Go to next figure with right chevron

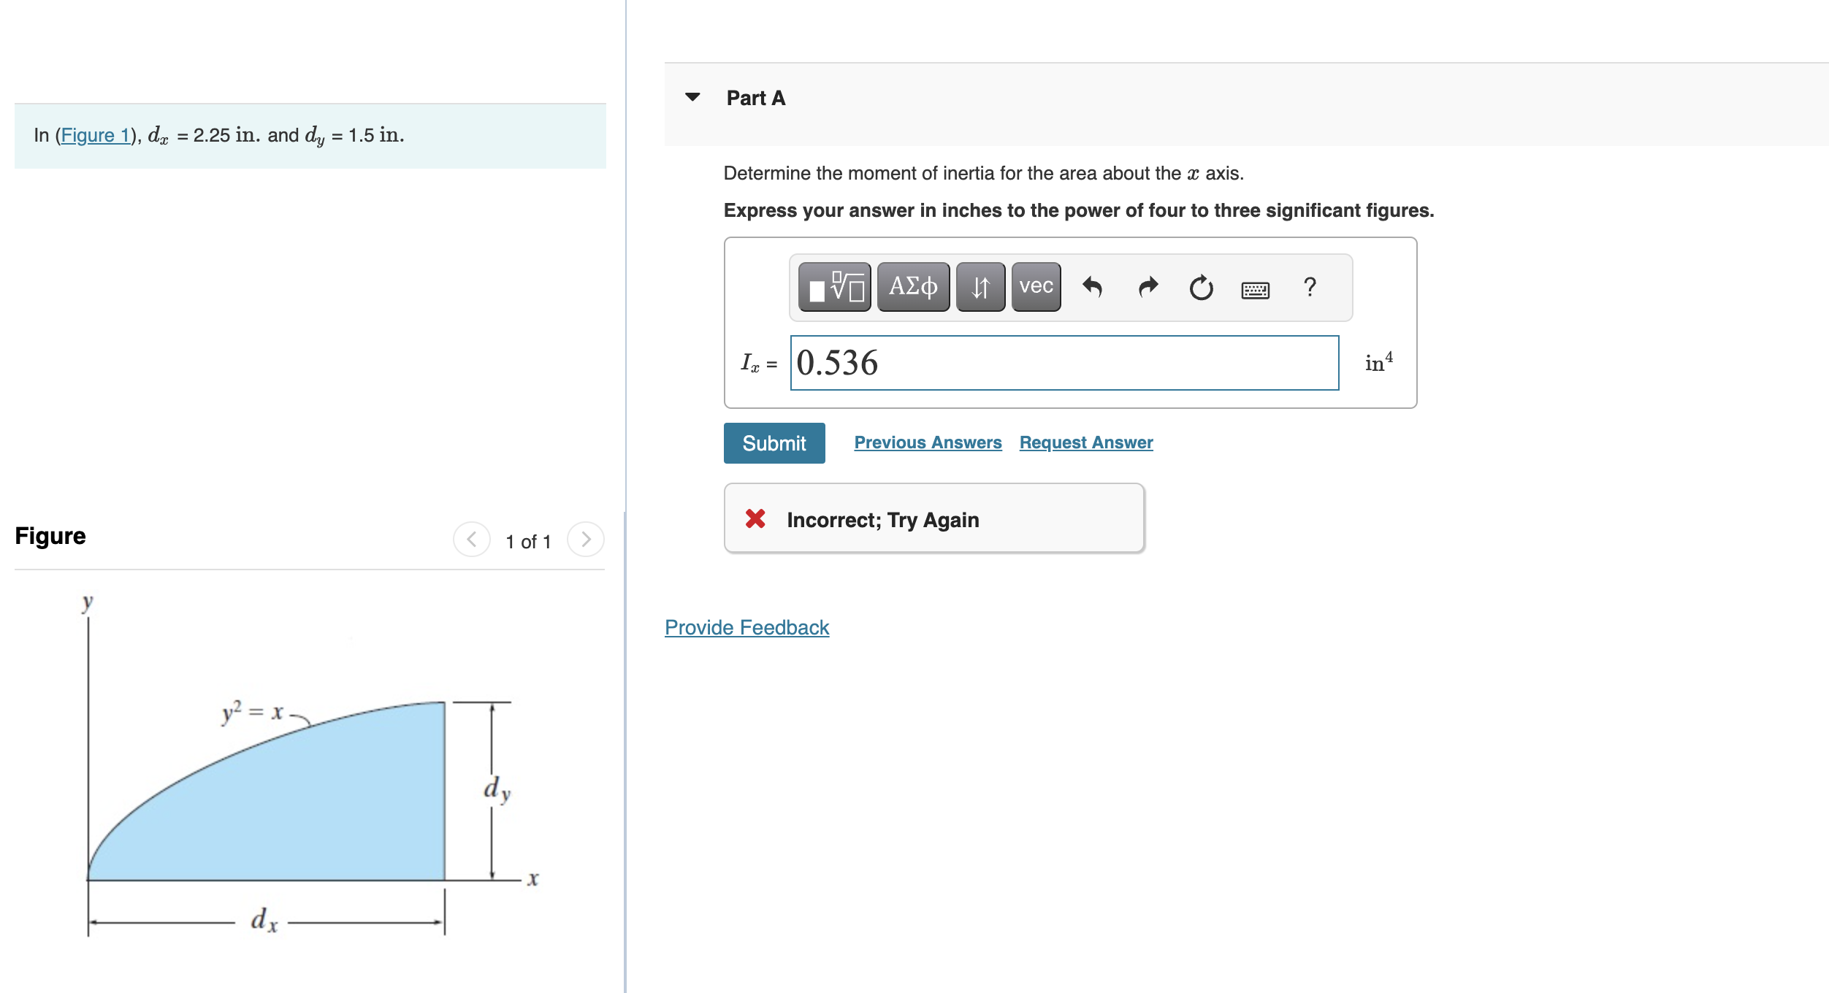tap(585, 540)
